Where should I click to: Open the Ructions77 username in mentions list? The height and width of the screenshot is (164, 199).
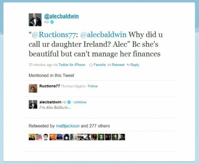(x=50, y=86)
